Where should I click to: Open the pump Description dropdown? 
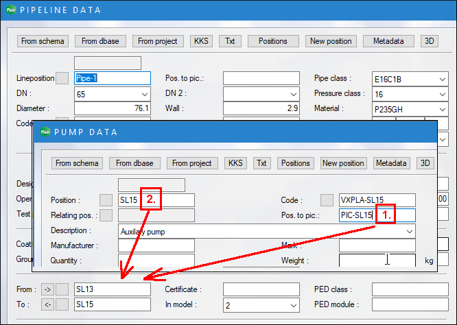(x=409, y=231)
